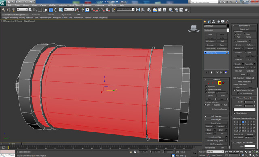The height and width of the screenshot is (157, 259).
Task: Select the Face constraint radio button
Action: [235, 37]
